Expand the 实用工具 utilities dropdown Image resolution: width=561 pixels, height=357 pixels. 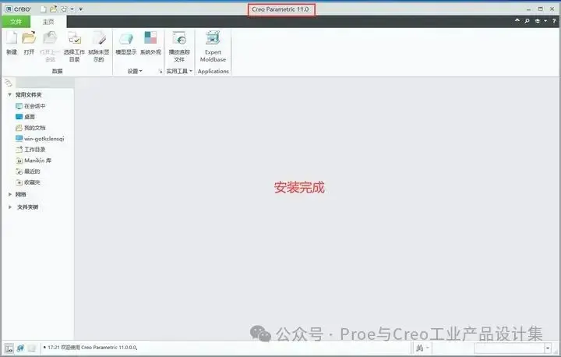point(179,71)
